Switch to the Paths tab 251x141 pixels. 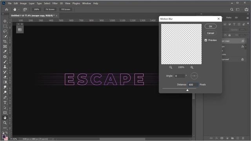[229, 18]
